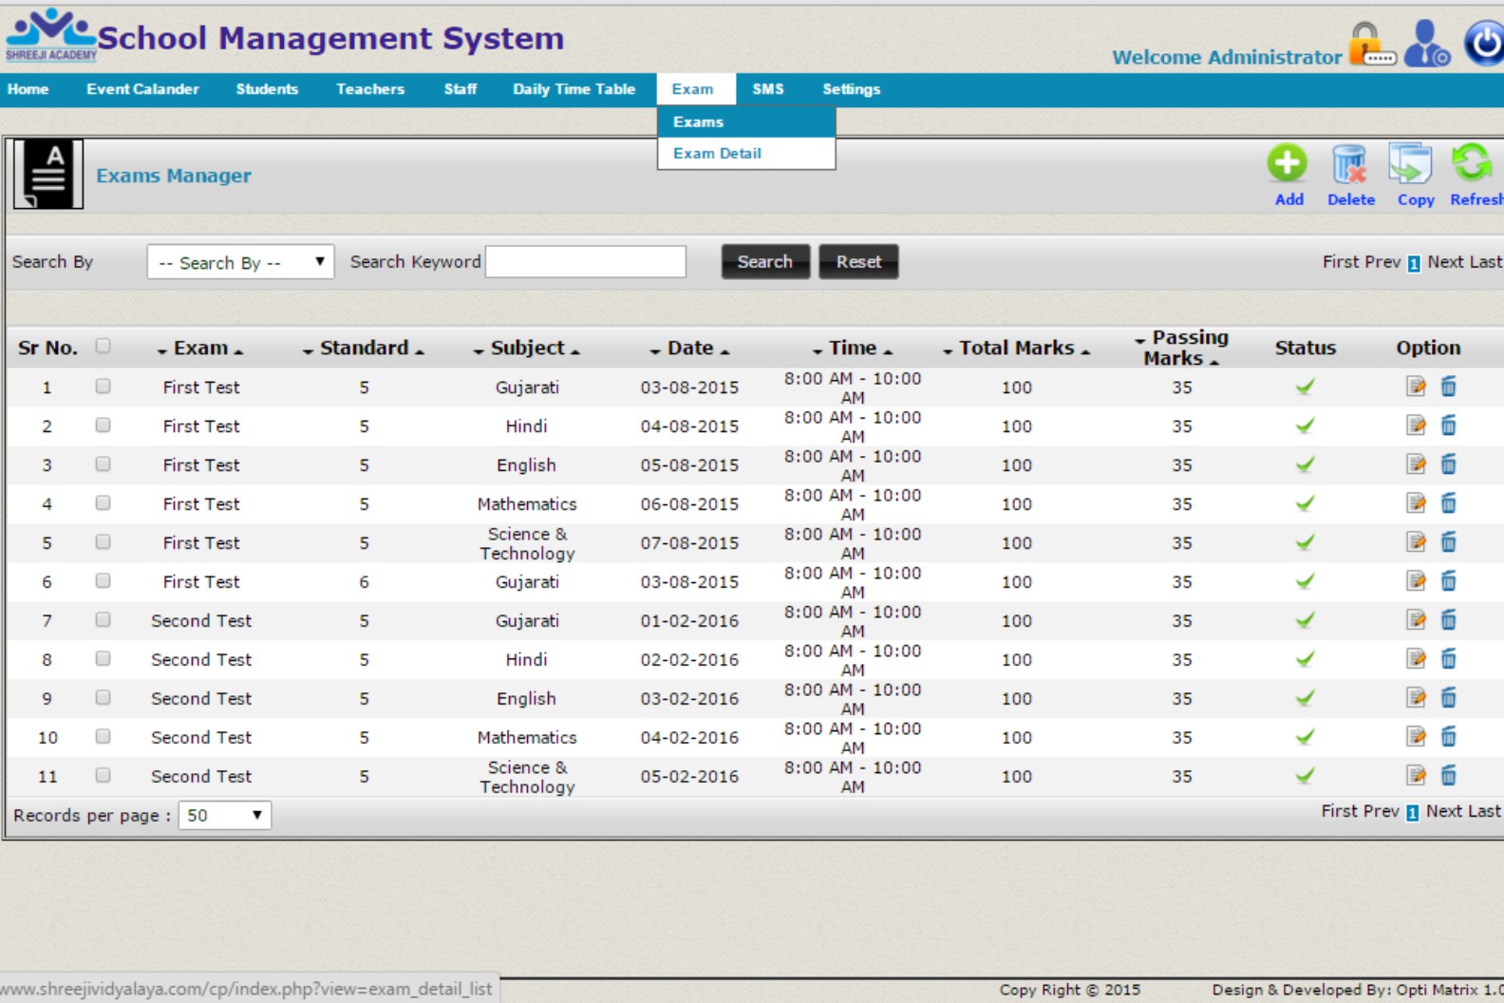Open the SMS menu
1504x1003 pixels.
tap(768, 89)
